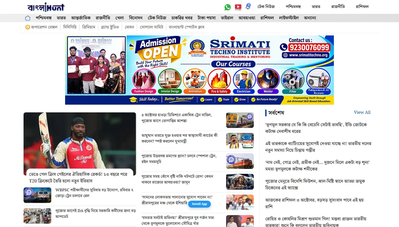
Task: Select খেলা menu item
Action: [120, 18]
